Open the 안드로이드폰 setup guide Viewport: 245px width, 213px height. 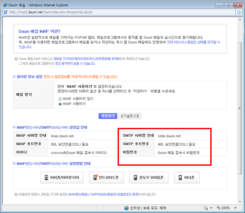pos(106,177)
